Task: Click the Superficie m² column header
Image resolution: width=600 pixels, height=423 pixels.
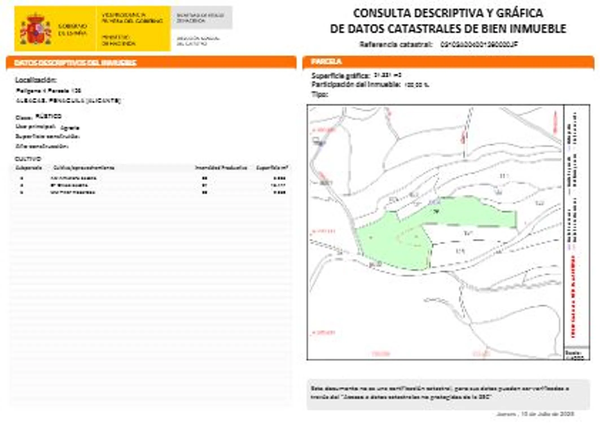Action: [x=272, y=168]
